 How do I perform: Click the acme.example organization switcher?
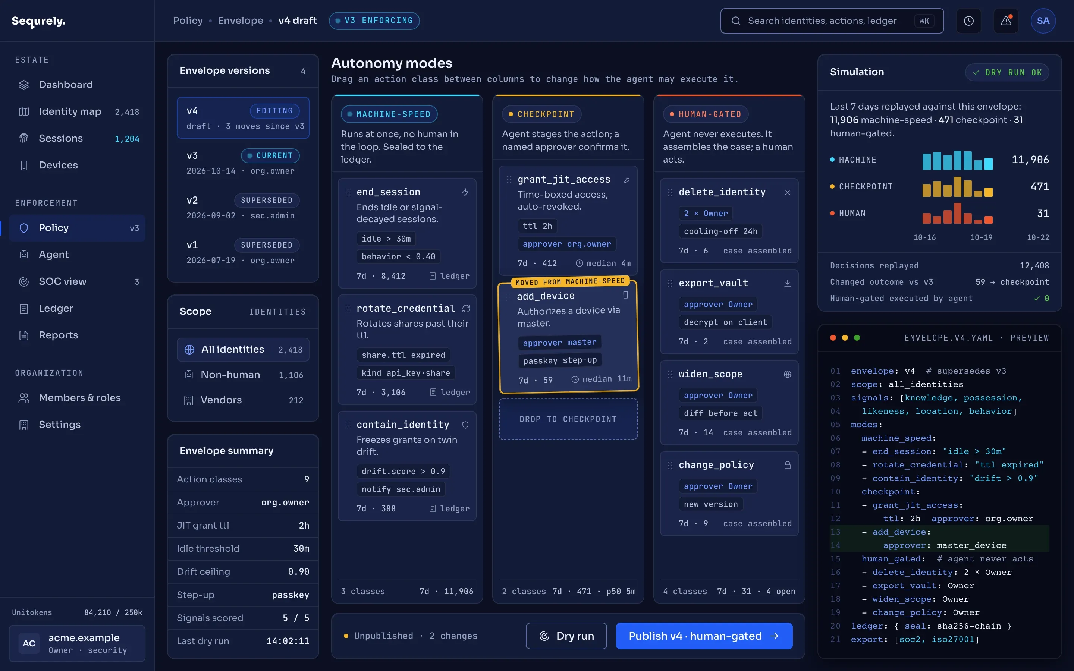tap(77, 643)
